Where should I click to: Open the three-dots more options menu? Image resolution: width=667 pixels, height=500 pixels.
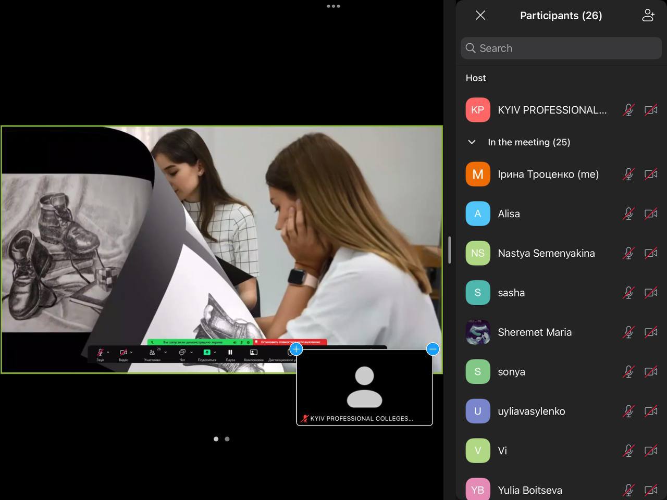click(333, 6)
